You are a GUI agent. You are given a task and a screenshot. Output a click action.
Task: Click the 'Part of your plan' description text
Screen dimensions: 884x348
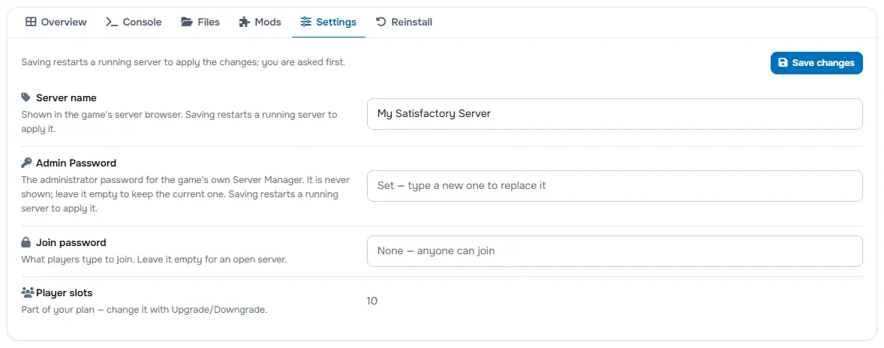tap(144, 310)
